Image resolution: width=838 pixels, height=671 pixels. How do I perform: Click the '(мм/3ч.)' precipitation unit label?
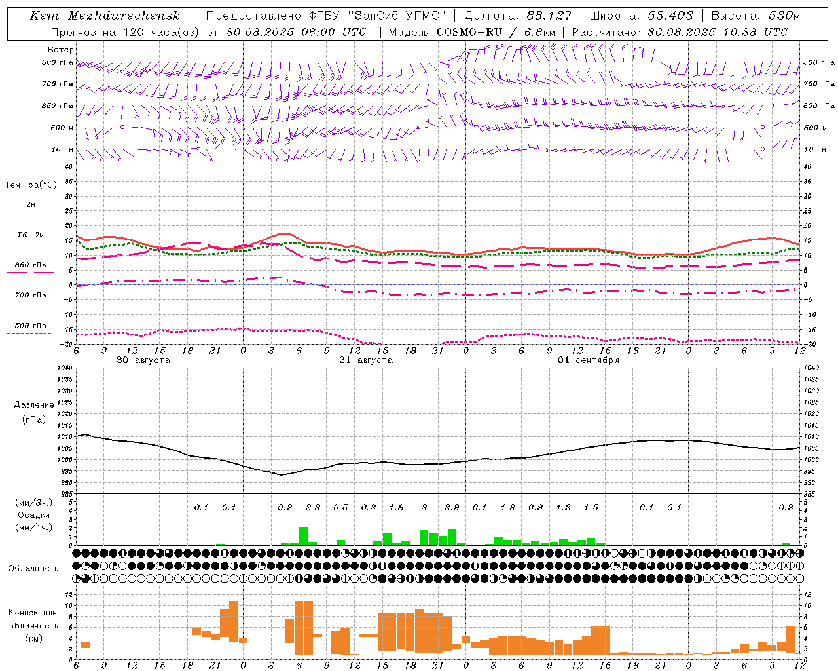34,503
